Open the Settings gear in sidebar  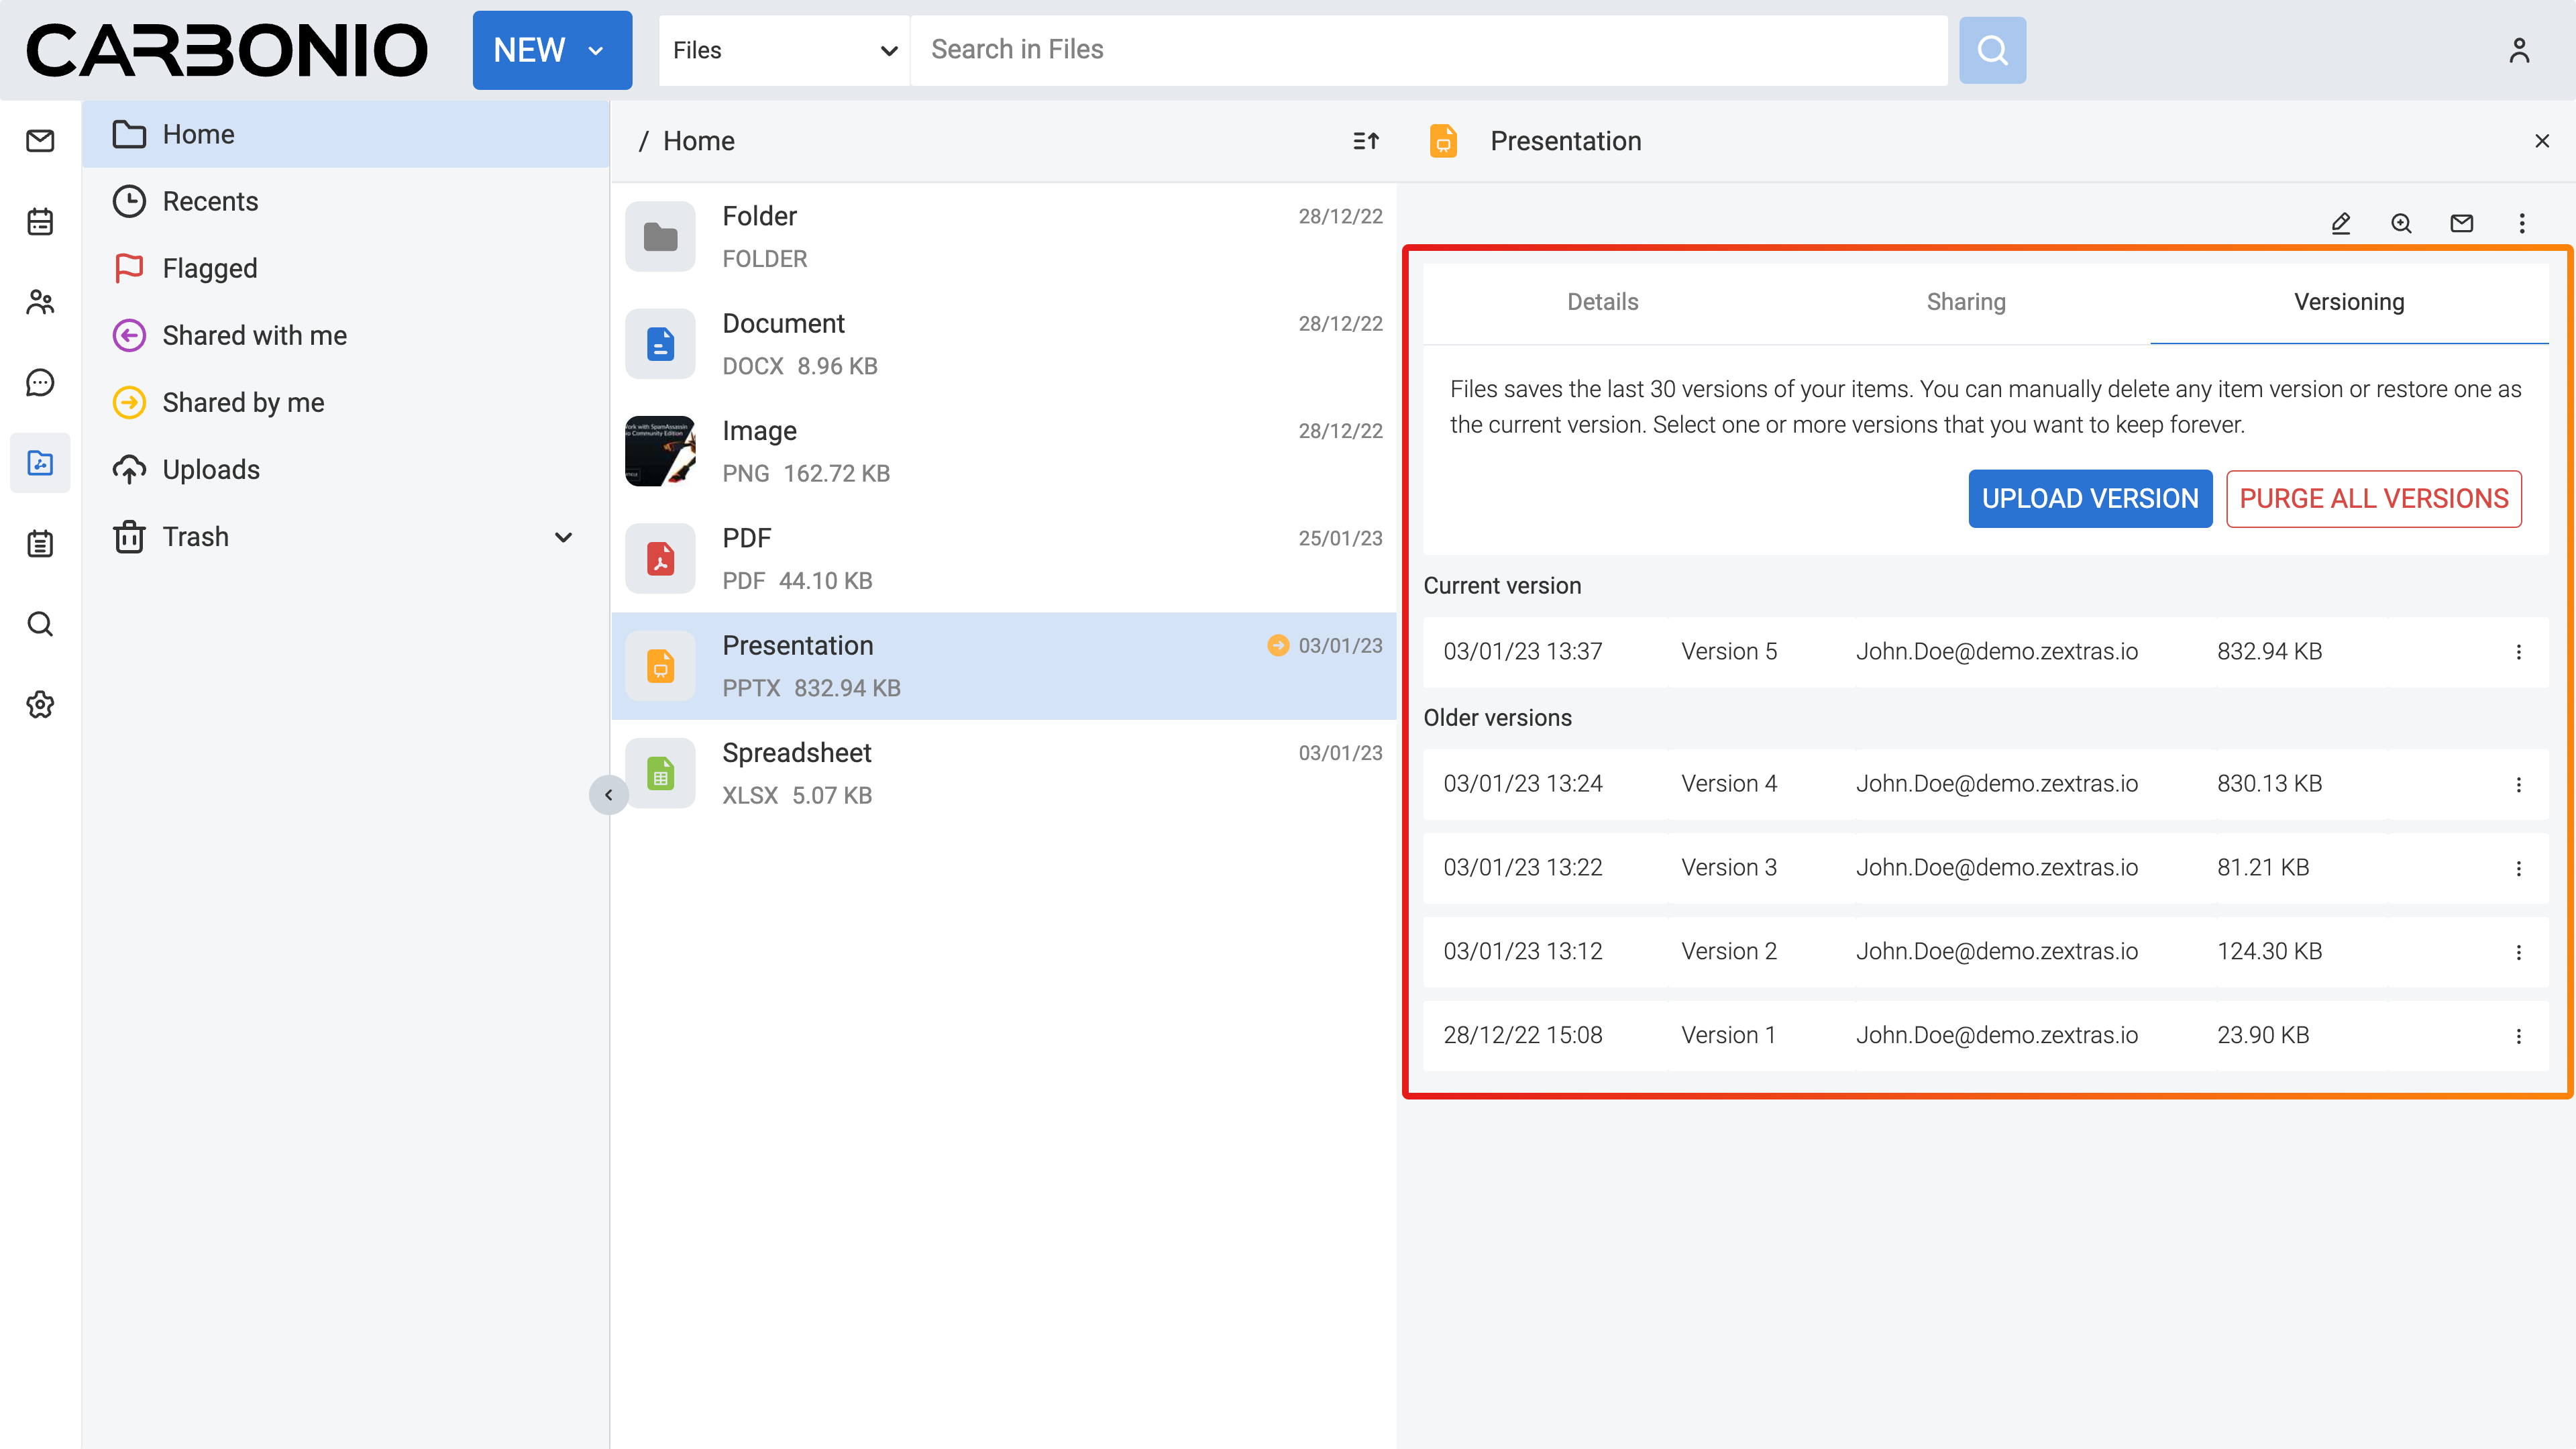(40, 704)
